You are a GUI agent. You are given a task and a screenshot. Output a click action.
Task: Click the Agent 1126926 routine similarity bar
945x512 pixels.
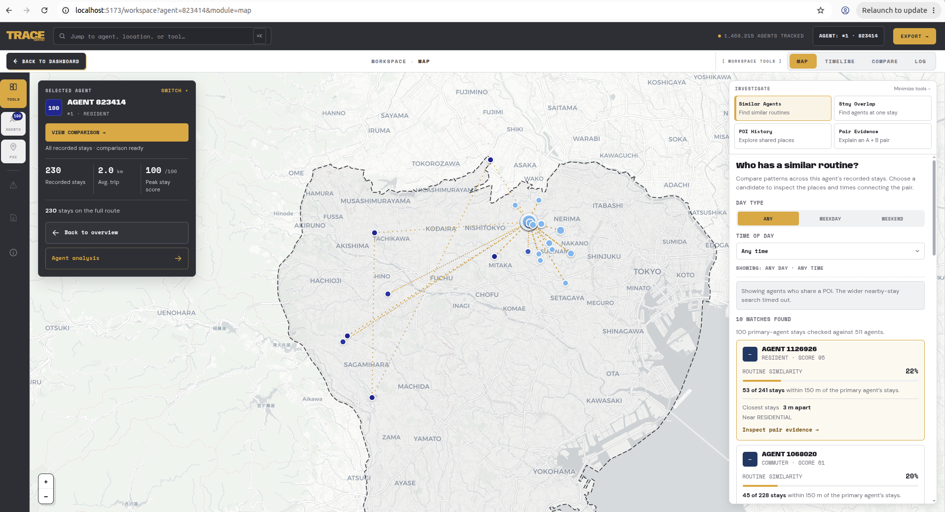pyautogui.click(x=830, y=380)
